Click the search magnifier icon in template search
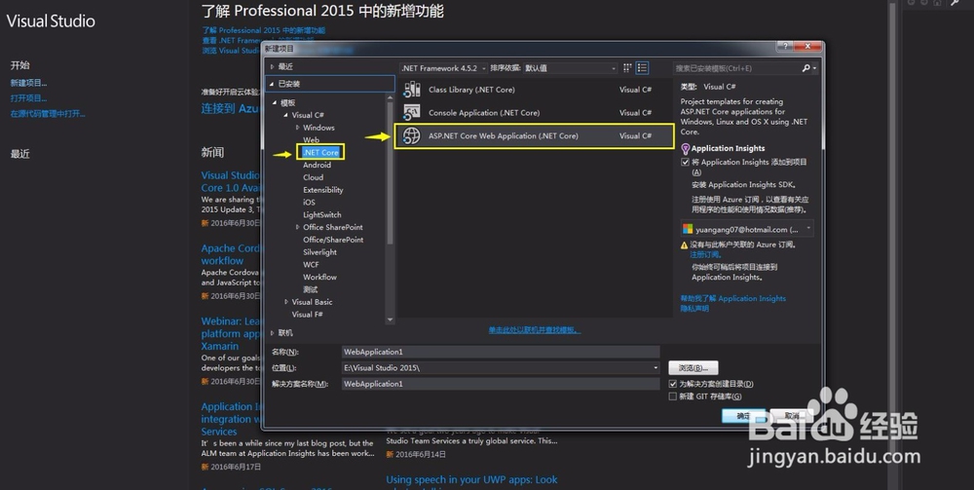Screen dimensions: 974x490 pyautogui.click(x=805, y=68)
